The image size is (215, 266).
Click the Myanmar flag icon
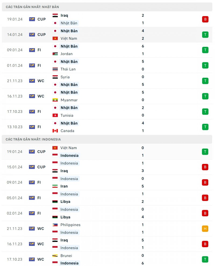tap(55, 100)
